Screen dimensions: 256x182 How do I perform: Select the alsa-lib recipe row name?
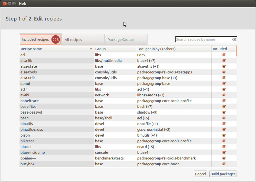26,60
